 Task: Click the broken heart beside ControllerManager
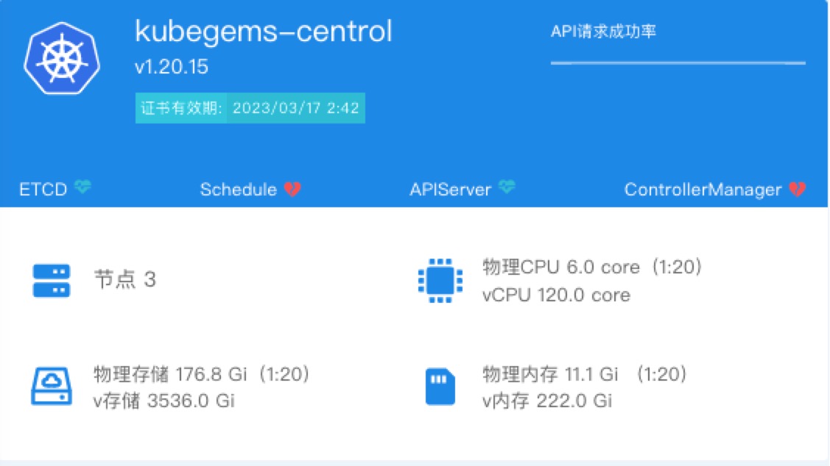pos(797,189)
